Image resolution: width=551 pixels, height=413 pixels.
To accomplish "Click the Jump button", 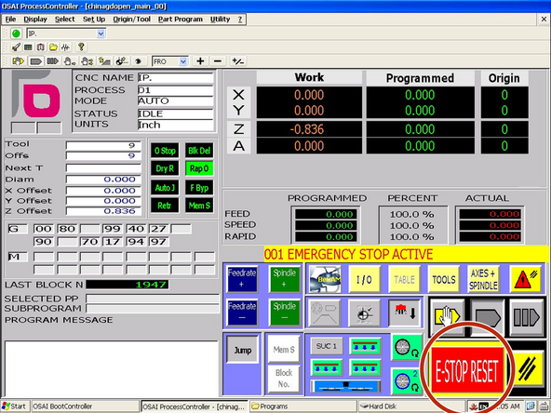I will [x=243, y=350].
